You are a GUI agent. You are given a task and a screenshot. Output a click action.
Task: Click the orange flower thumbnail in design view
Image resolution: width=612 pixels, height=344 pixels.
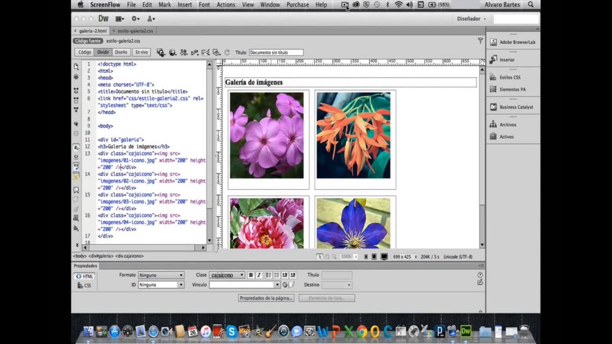coord(353,135)
